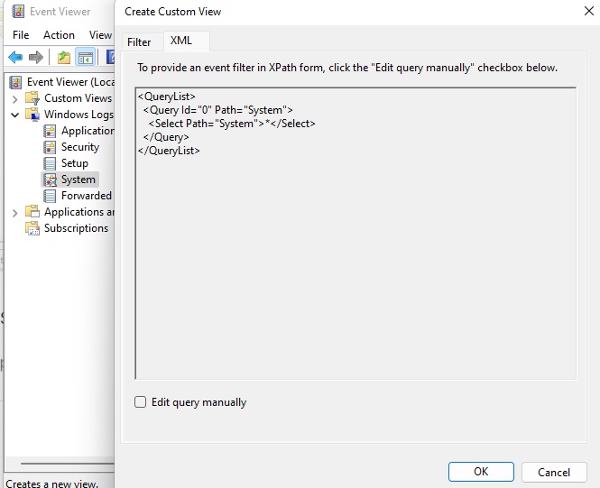Click the Setup log icon
The width and height of the screenshot is (600, 488).
[x=50, y=163]
